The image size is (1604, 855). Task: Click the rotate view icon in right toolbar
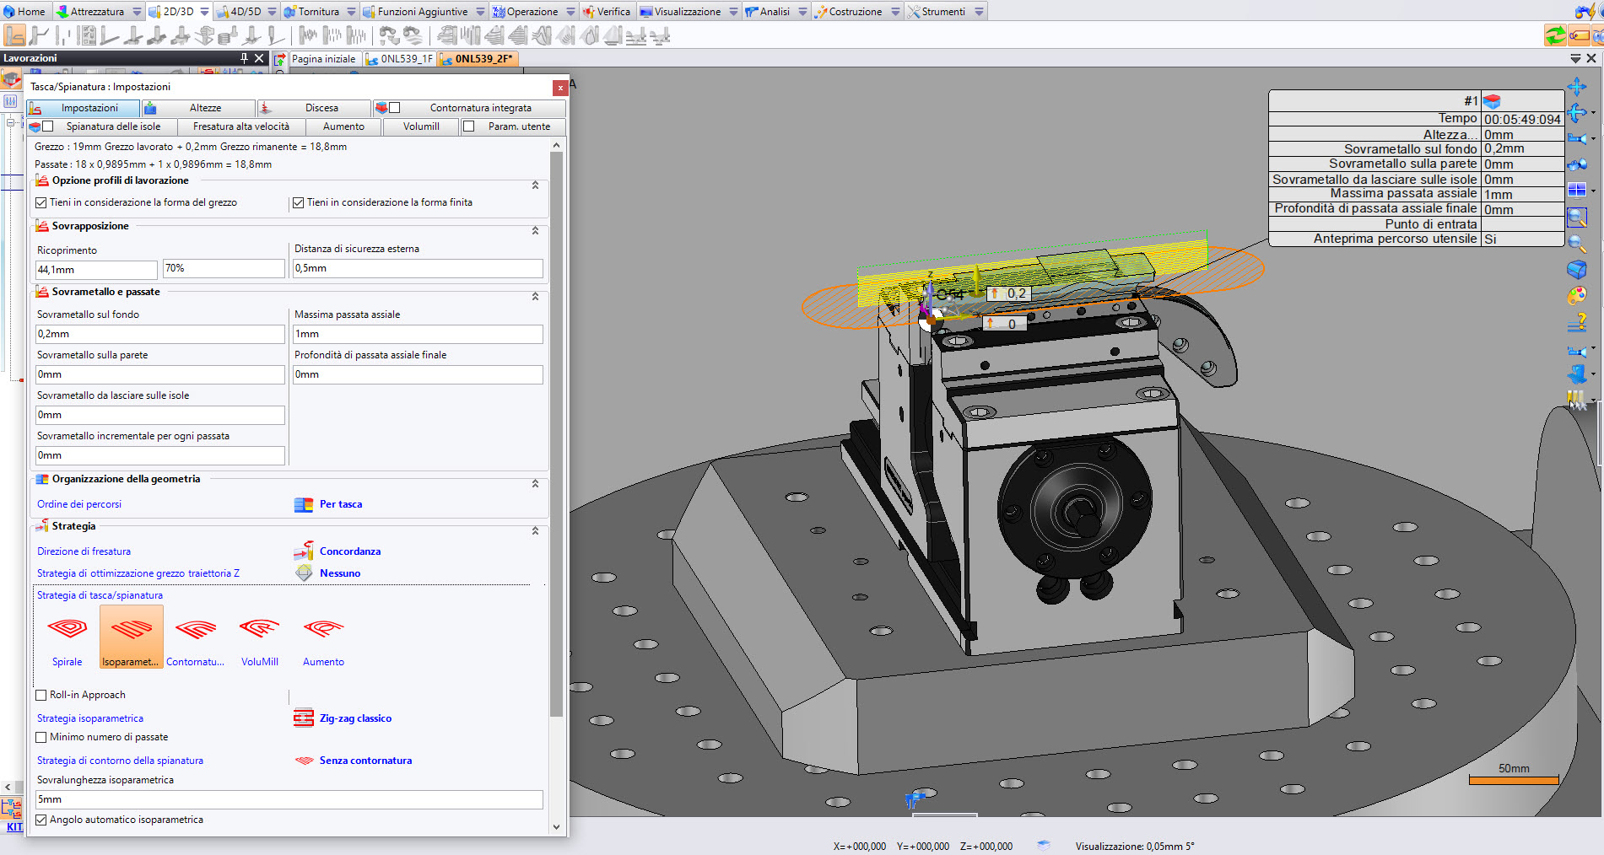1576,112
